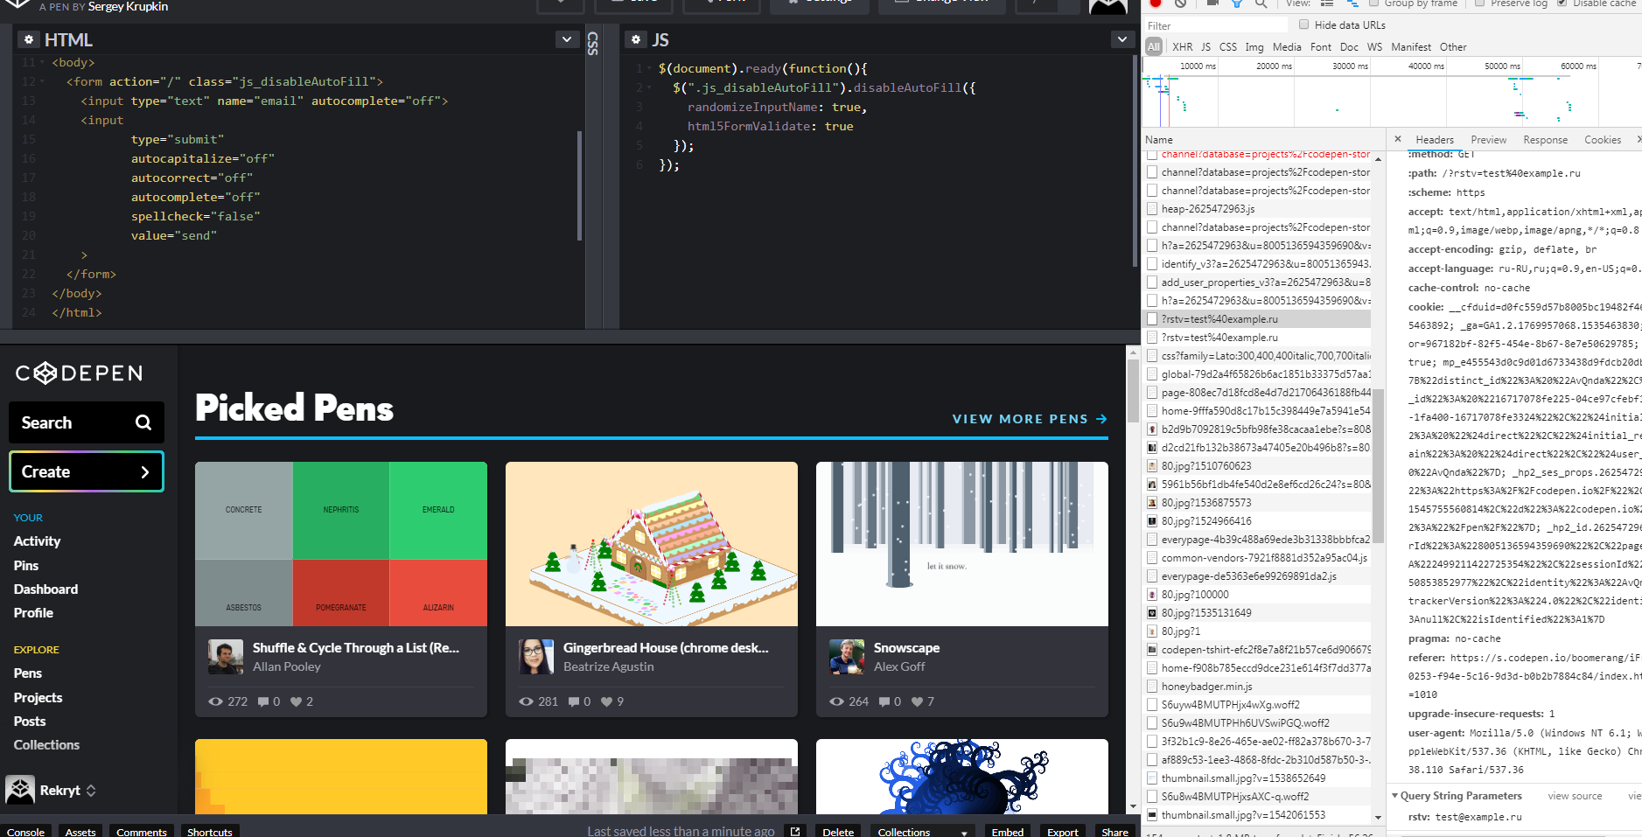1642x837 pixels.
Task: Click the network Filter input field
Action: [1216, 25]
